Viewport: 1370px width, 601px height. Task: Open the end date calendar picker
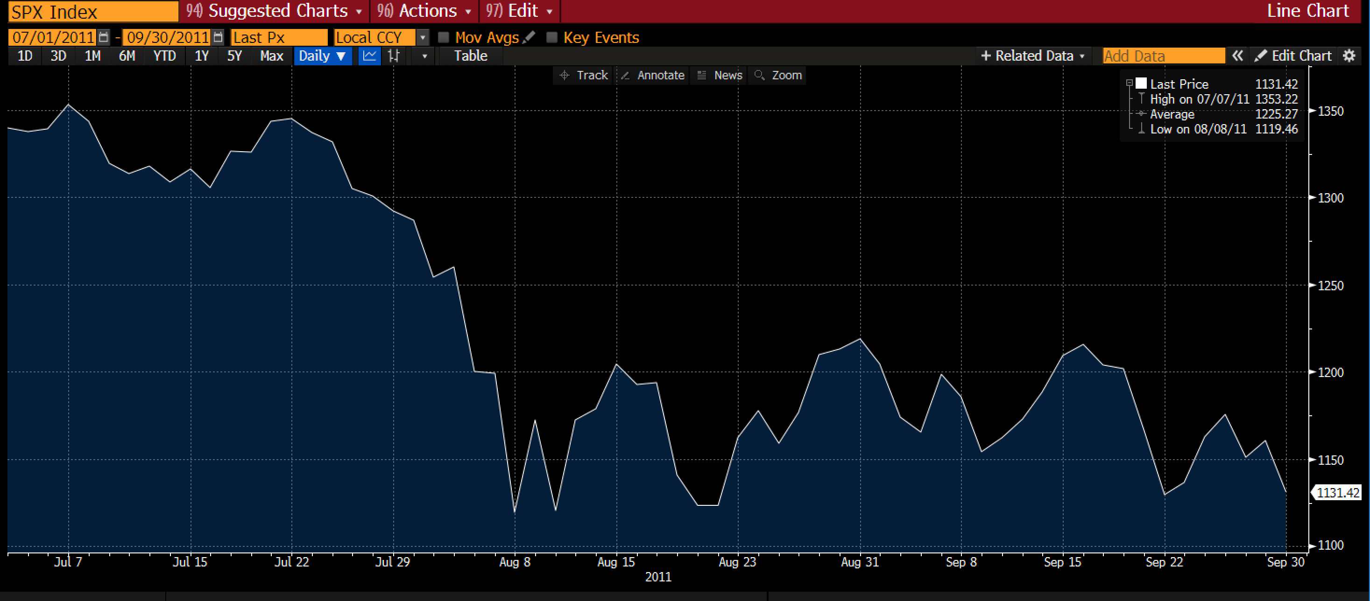(218, 37)
